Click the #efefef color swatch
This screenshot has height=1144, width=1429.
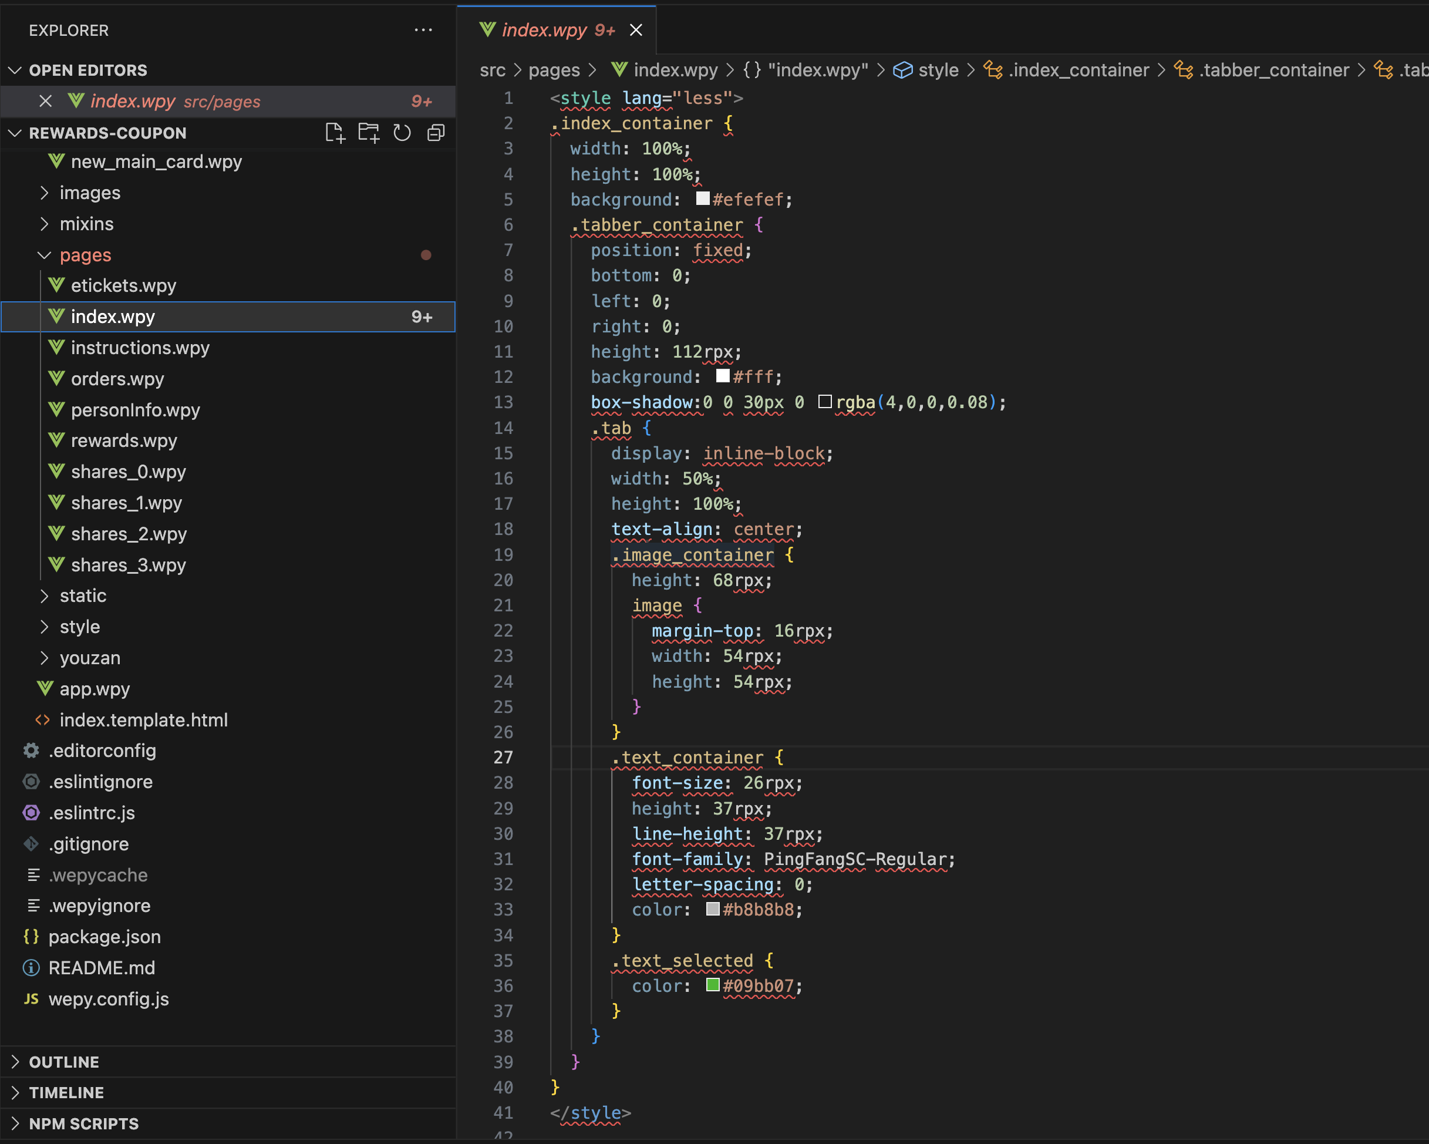click(703, 199)
